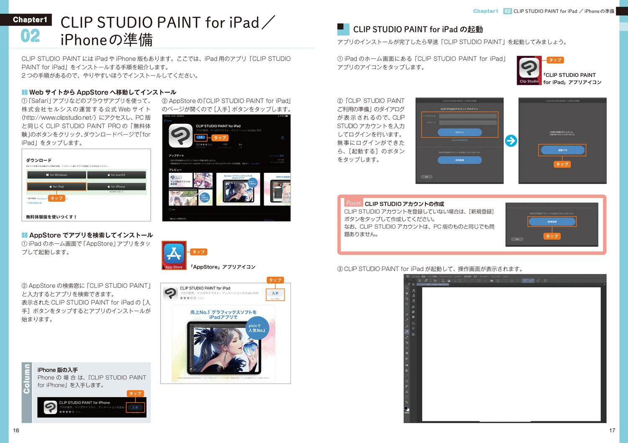This screenshot has height=443, width=628.
Task: Click the 'for iPad' download button
Action: click(57, 187)
